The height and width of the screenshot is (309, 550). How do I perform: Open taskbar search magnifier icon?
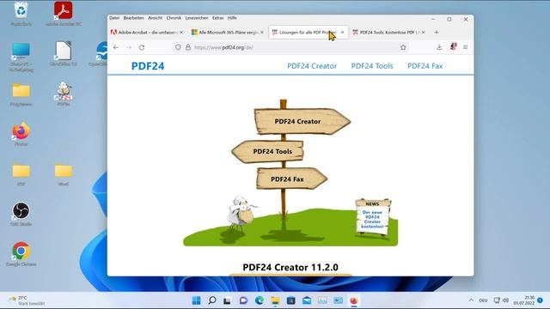(212, 300)
